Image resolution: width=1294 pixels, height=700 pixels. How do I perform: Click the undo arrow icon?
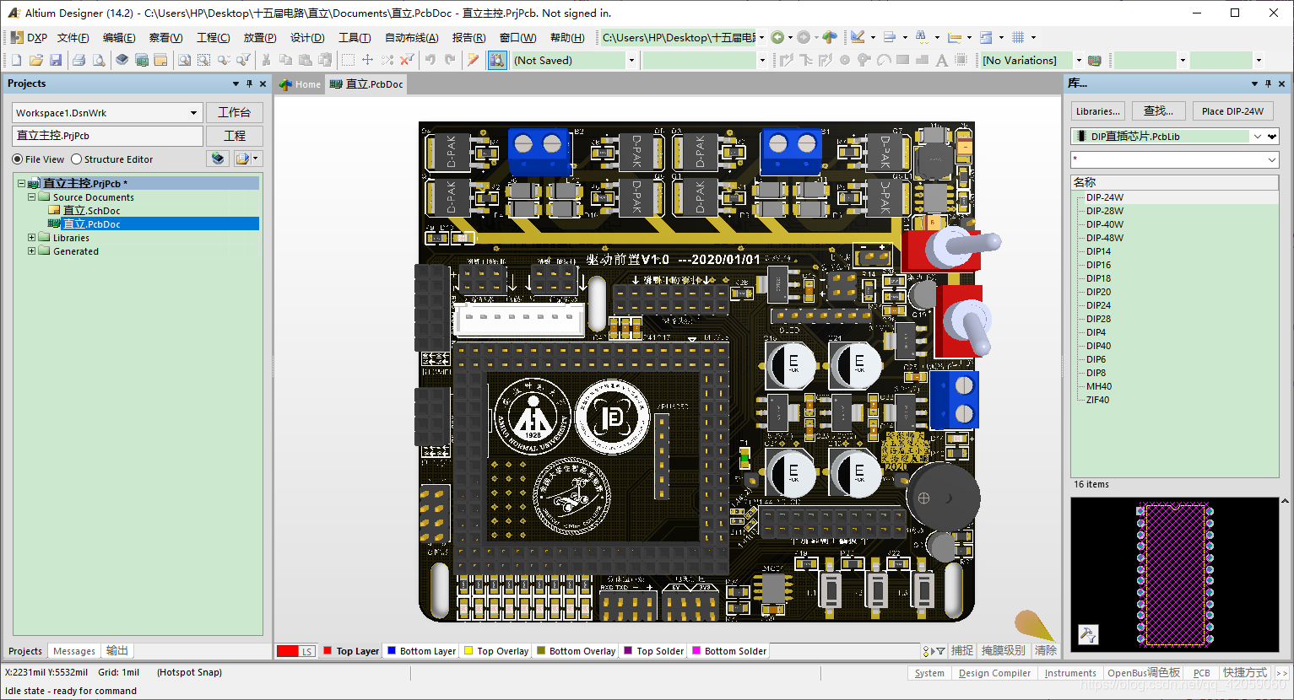coord(430,60)
